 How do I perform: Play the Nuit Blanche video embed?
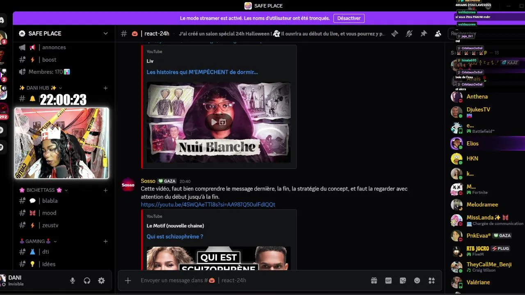[x=214, y=122]
